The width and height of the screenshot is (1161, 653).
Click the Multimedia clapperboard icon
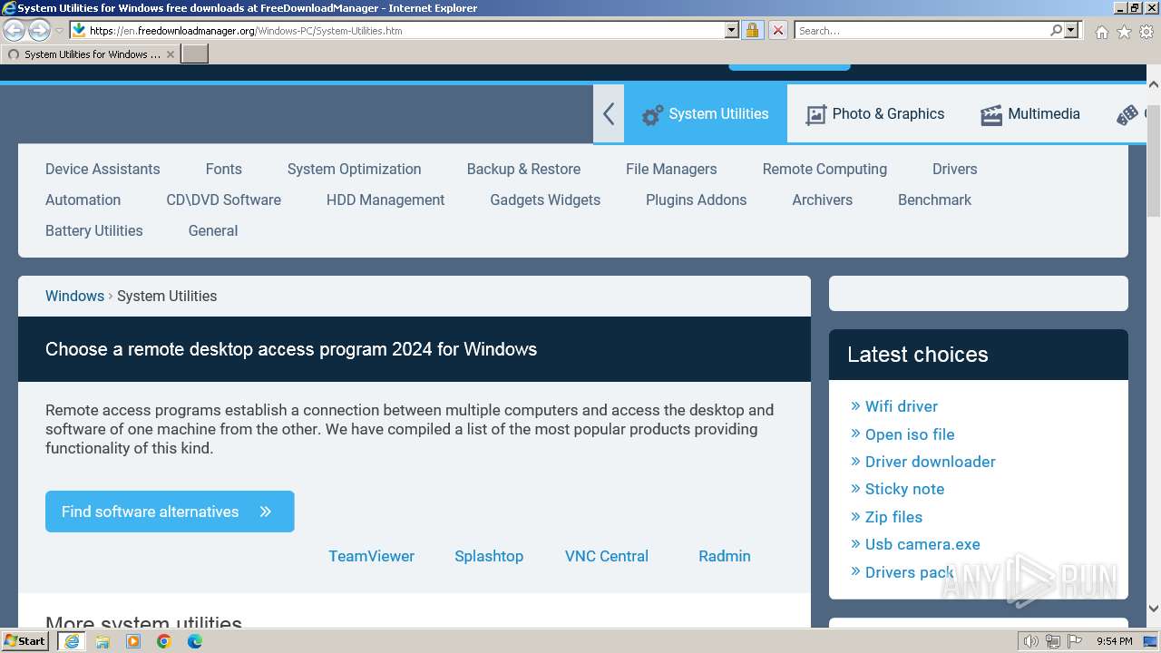coord(991,115)
